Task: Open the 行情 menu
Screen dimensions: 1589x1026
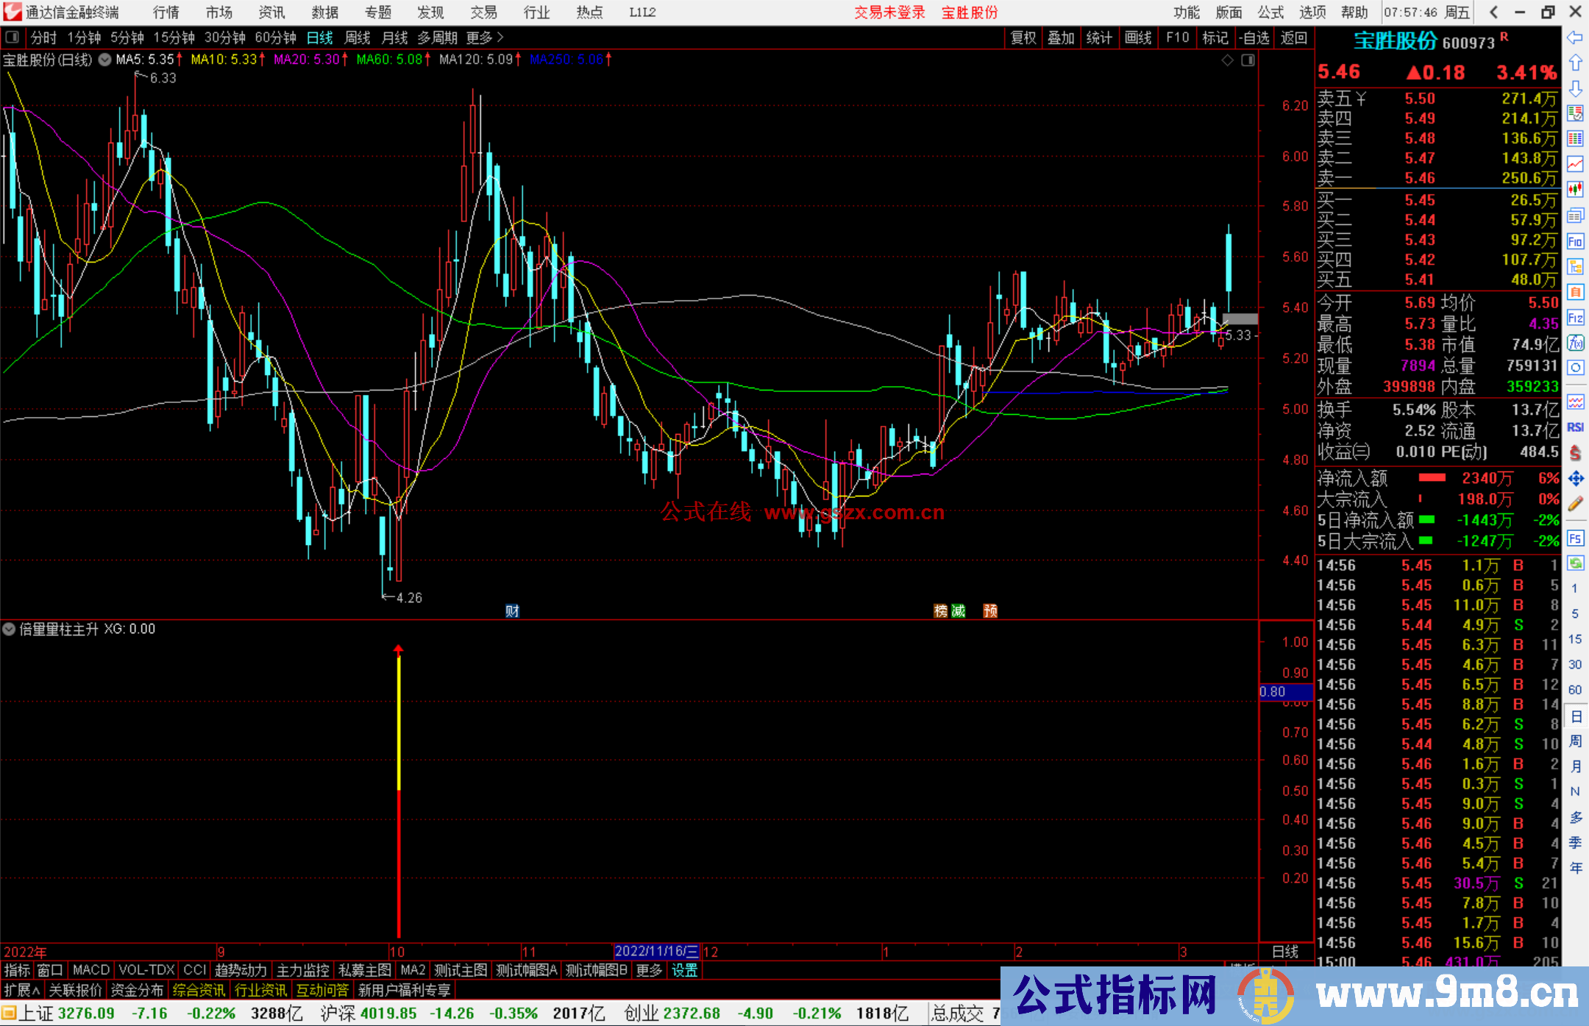Action: [166, 13]
